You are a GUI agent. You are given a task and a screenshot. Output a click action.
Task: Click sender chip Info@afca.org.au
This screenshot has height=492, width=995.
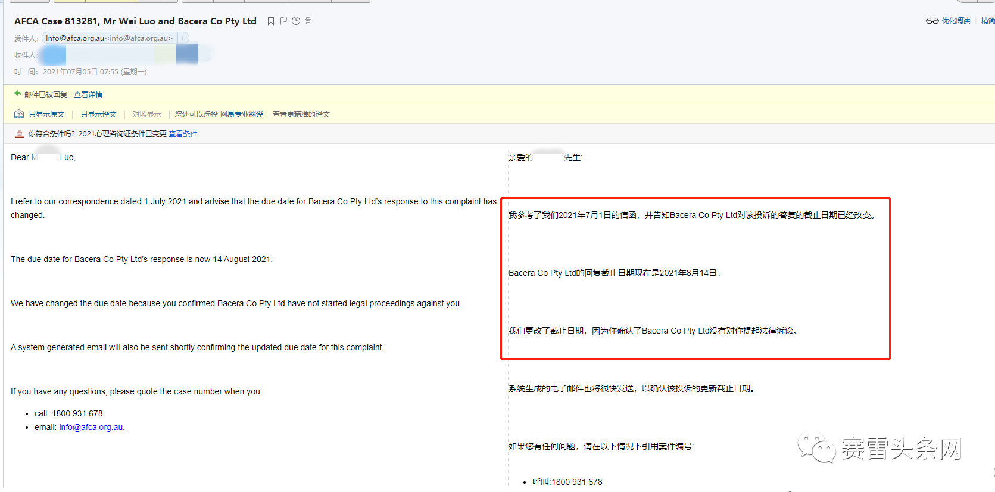point(109,38)
